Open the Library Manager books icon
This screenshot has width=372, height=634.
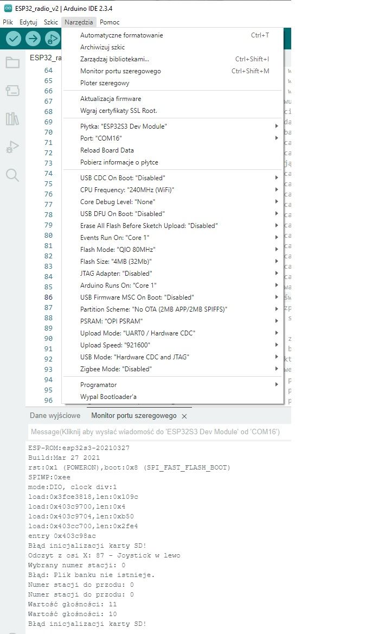(12, 119)
